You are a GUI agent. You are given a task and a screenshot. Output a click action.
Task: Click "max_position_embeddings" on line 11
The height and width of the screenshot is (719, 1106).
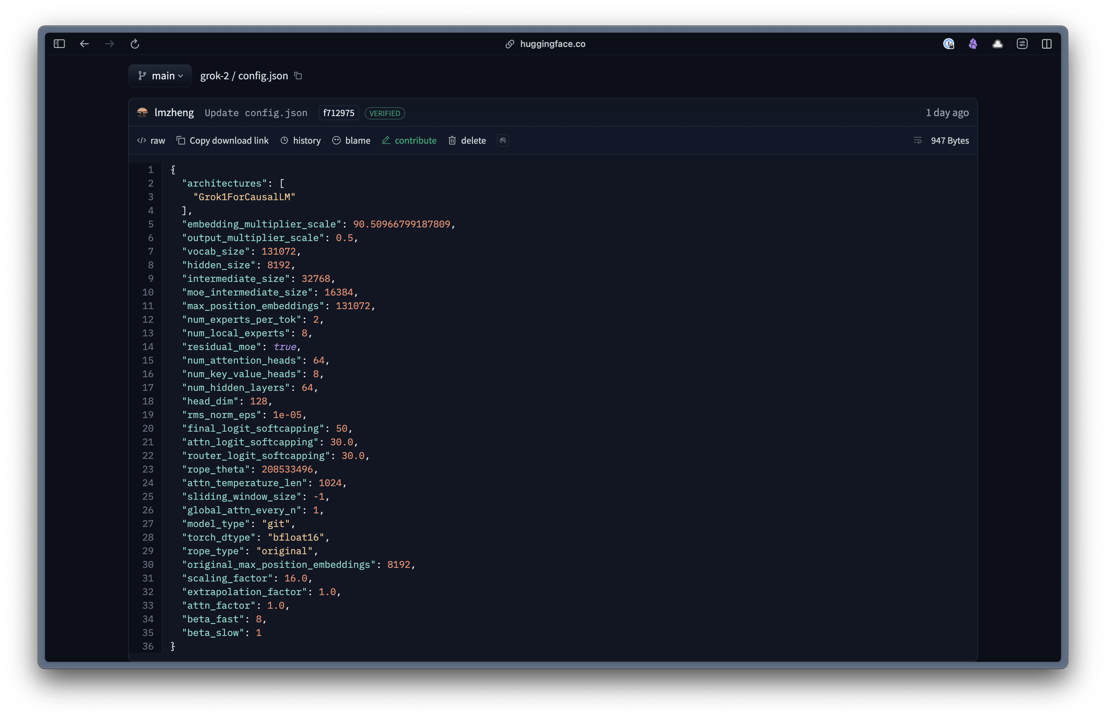tap(253, 306)
